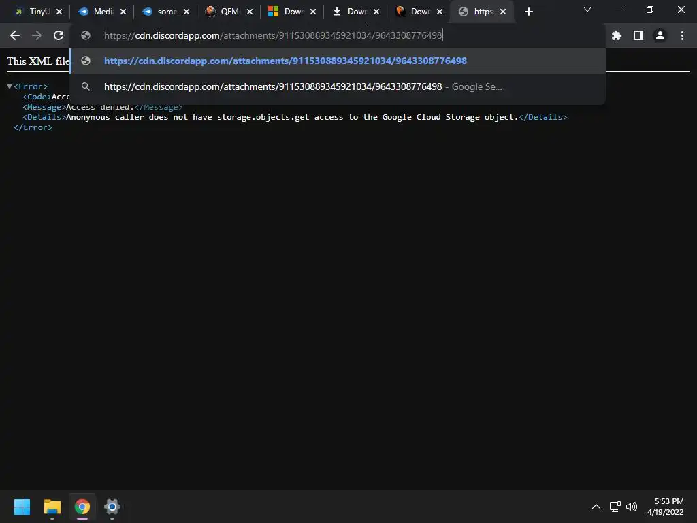Screen dimensions: 697x523
Task: Open the Windows Start menu
Action: pos(22,507)
